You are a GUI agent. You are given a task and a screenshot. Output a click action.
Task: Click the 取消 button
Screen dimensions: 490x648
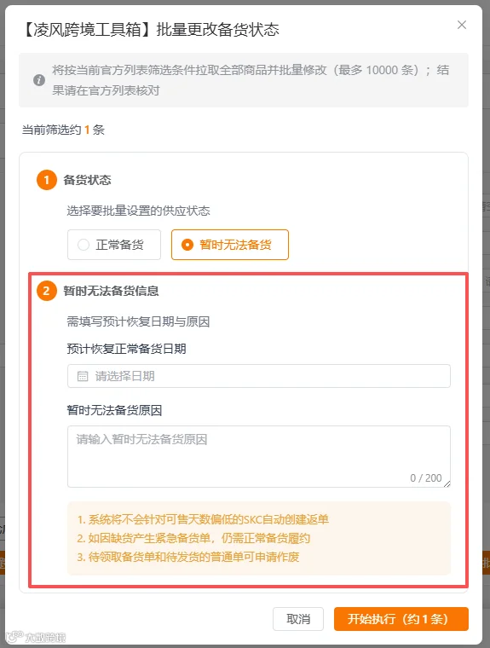(x=298, y=619)
